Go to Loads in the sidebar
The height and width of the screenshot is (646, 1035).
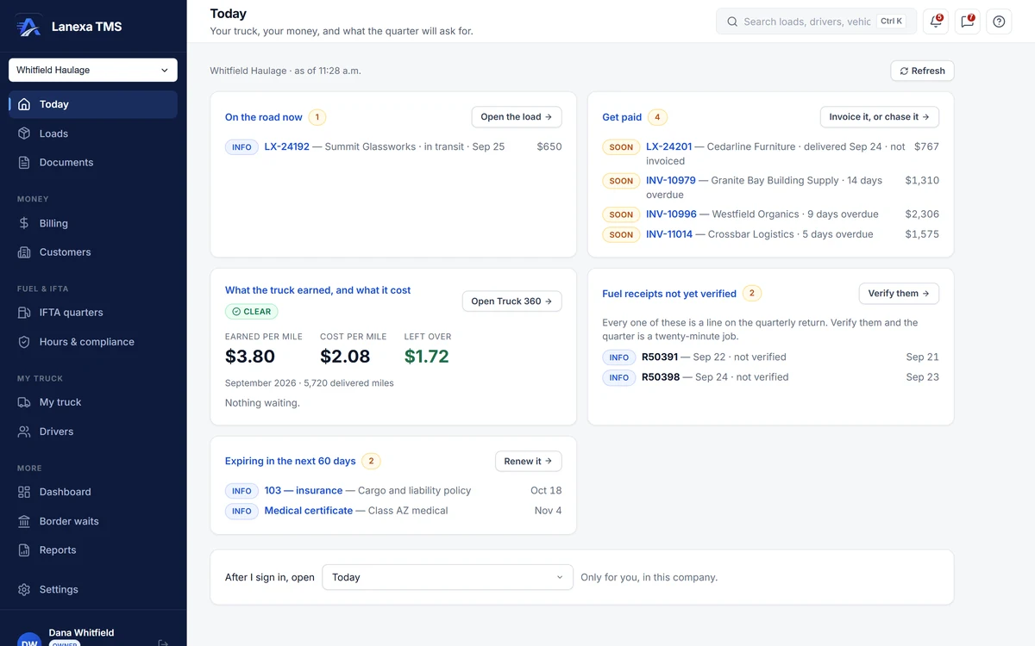pyautogui.click(x=93, y=134)
